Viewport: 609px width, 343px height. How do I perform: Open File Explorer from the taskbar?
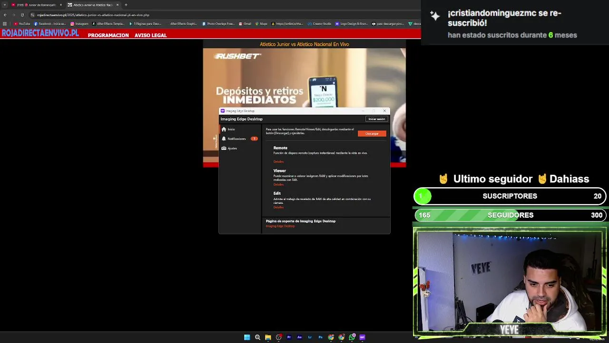(268, 337)
